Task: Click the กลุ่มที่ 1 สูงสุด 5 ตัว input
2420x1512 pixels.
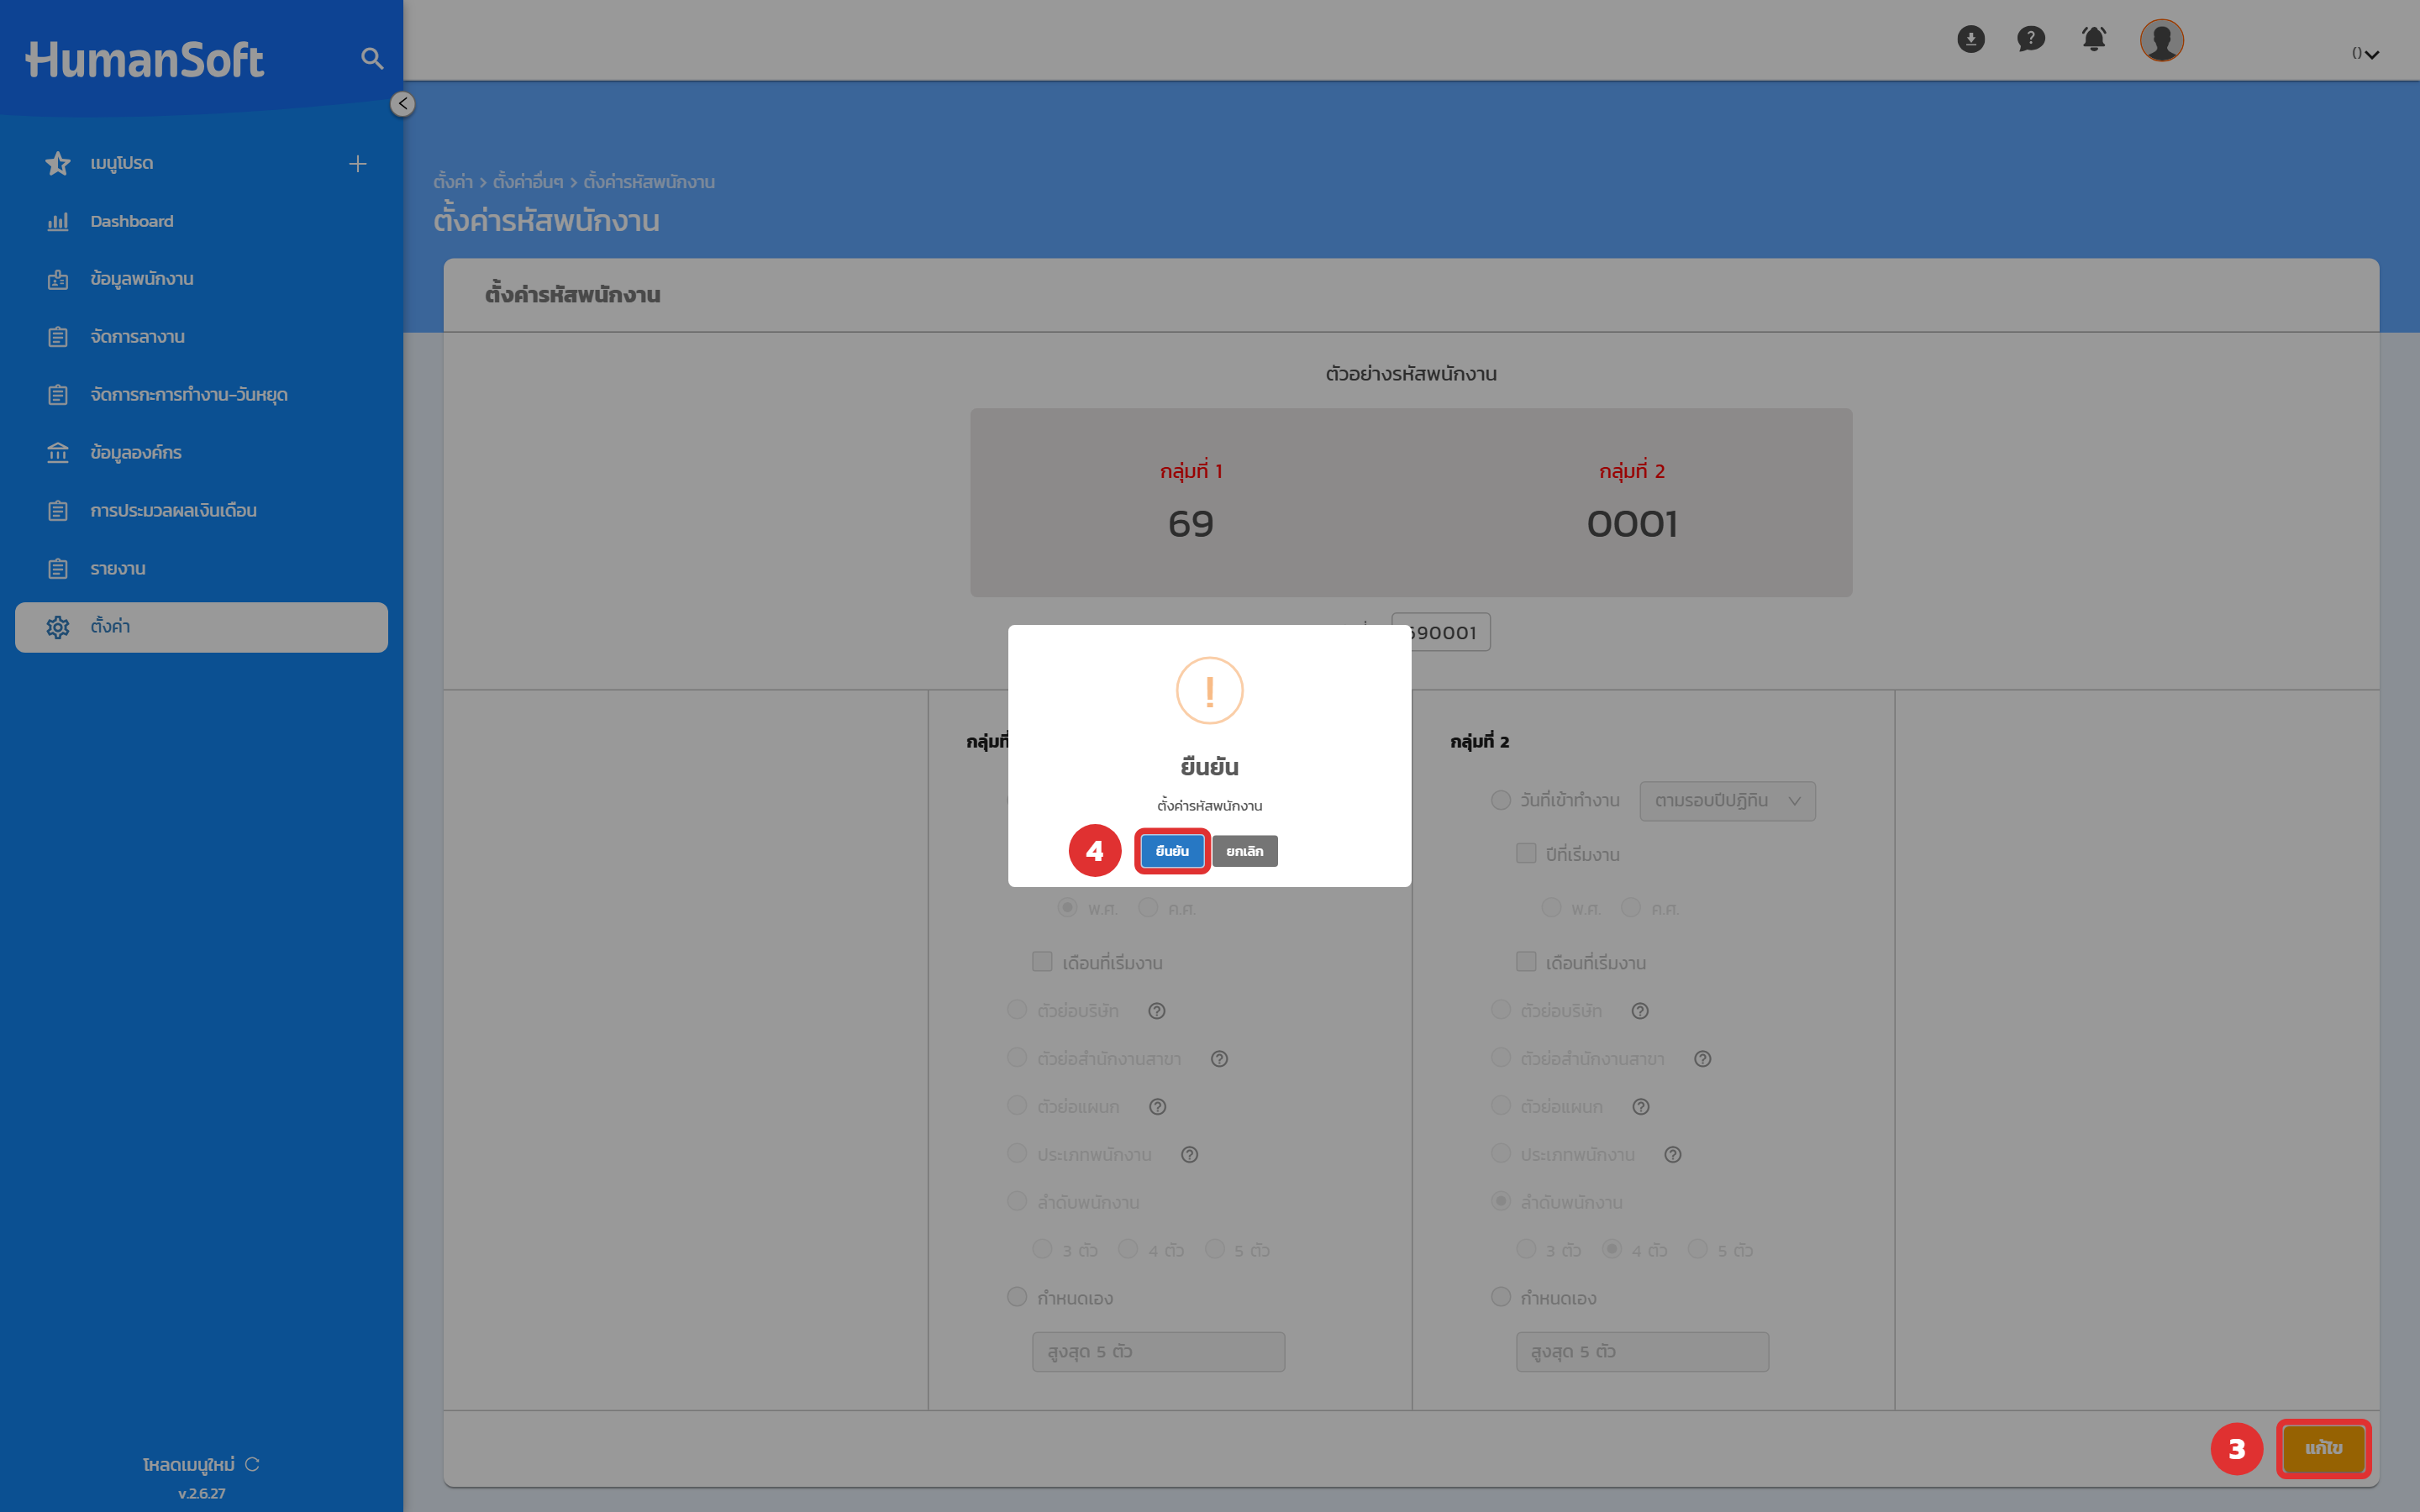Action: coord(1158,1352)
